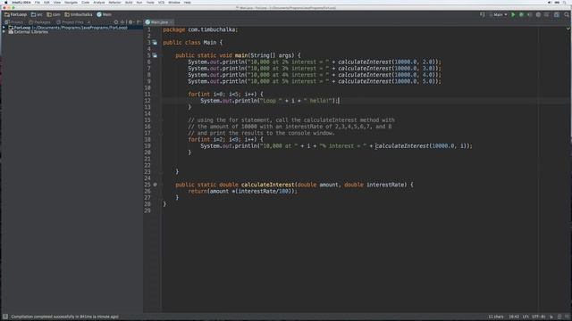Screen dimensions: 572x321
Task: Click Main class breadcrumb in navigation bar
Action: pyautogui.click(x=105, y=14)
